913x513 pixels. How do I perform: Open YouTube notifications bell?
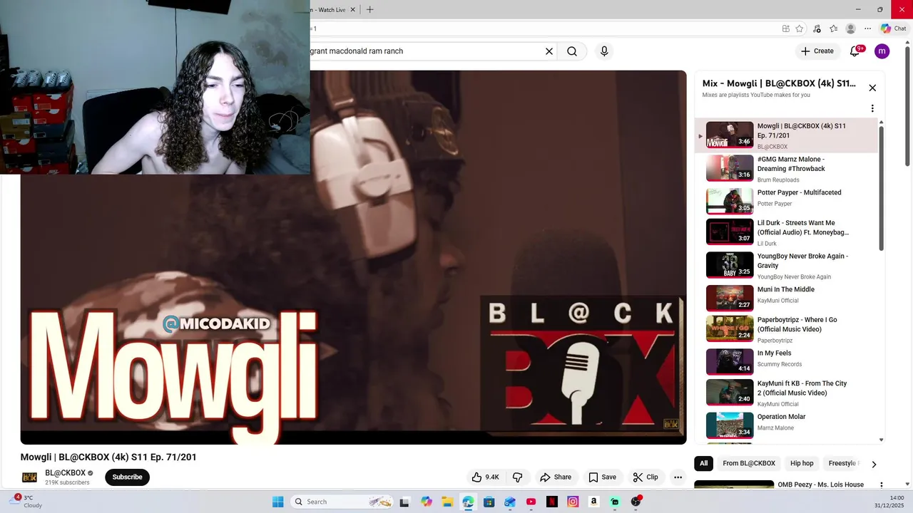[x=855, y=51]
